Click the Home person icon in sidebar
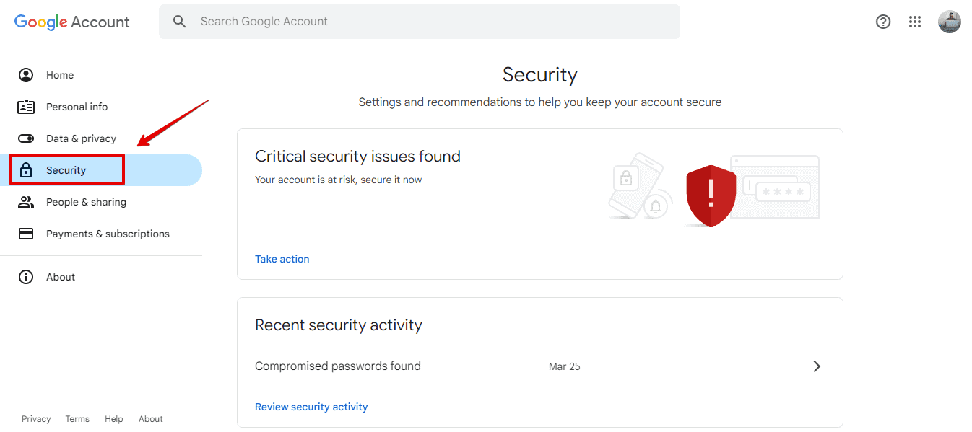 (26, 75)
